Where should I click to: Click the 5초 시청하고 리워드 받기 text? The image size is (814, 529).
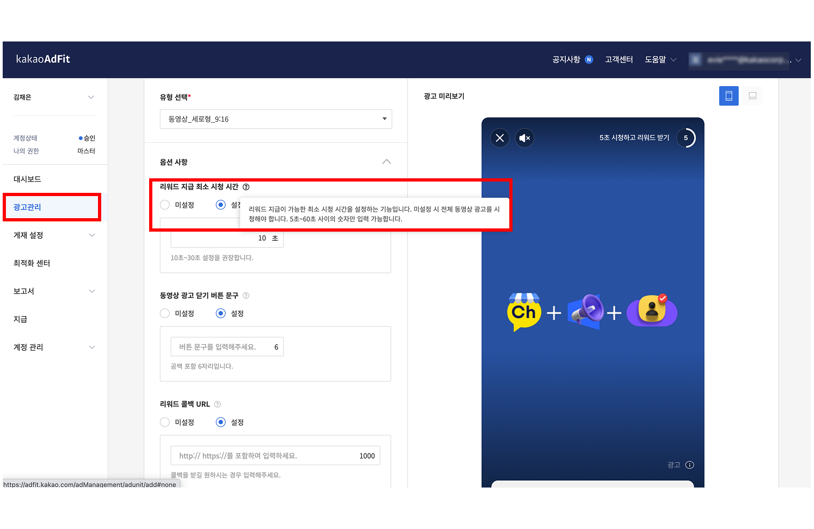634,138
